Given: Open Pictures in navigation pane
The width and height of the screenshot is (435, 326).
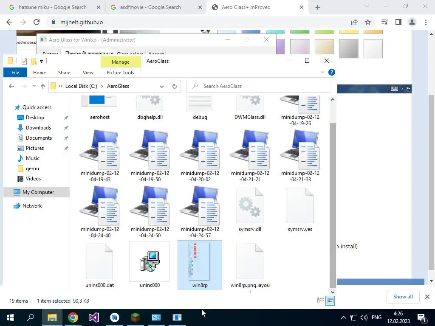Looking at the screenshot, I should (x=35, y=148).
